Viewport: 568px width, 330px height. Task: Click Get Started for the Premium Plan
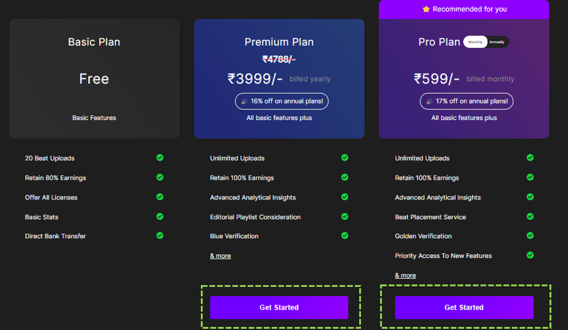pyautogui.click(x=279, y=307)
